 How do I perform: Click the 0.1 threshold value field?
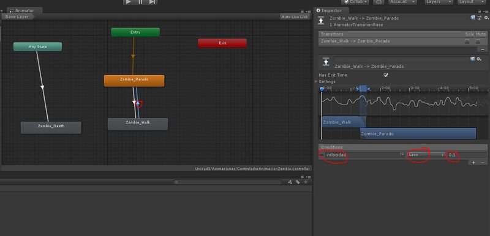point(467,155)
